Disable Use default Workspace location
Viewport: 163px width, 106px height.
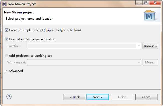[x=7, y=39]
